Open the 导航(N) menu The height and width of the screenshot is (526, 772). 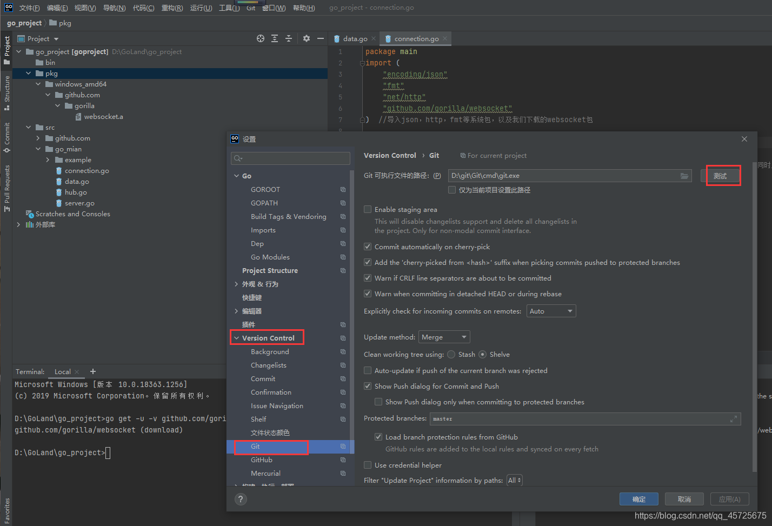coord(114,8)
